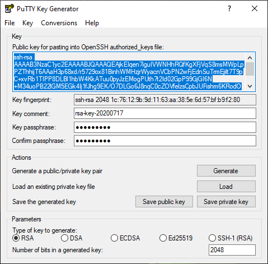Open the Conversions menu
268x264 pixels.
pos(59,23)
